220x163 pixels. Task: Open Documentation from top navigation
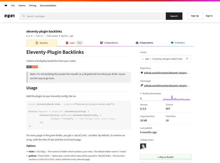point(48,6)
